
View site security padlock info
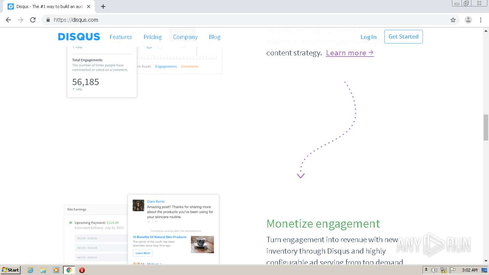coord(48,20)
